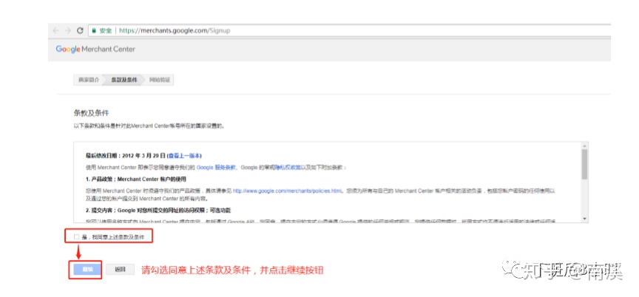Click the 最后修改日期 2012 年 text
The image size is (639, 297).
click(126, 155)
